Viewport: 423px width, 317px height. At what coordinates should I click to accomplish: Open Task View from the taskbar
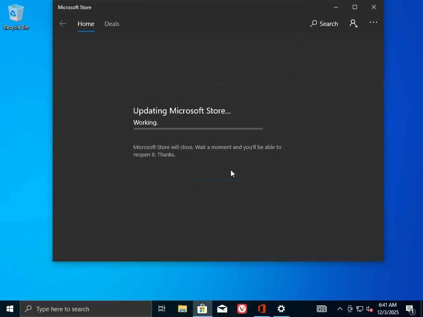[x=162, y=309]
